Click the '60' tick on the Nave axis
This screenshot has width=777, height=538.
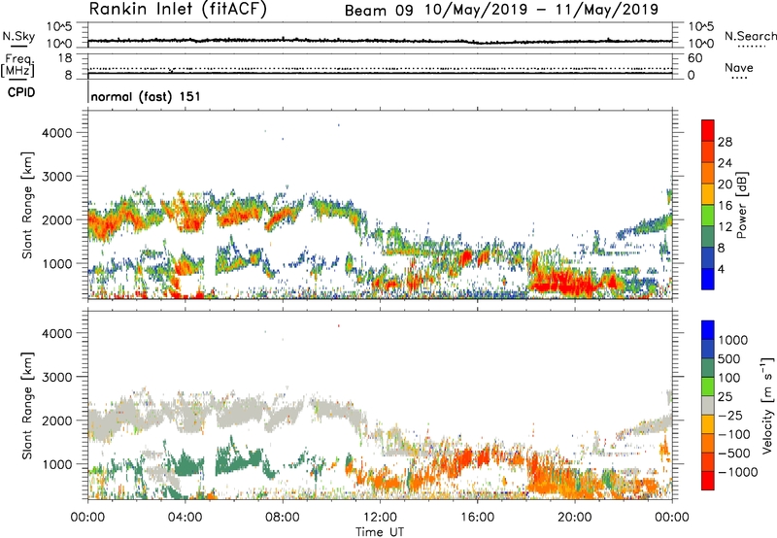point(695,58)
